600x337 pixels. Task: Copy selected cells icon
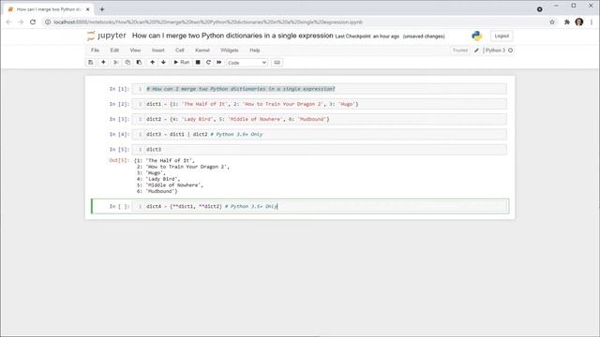tap(127, 63)
